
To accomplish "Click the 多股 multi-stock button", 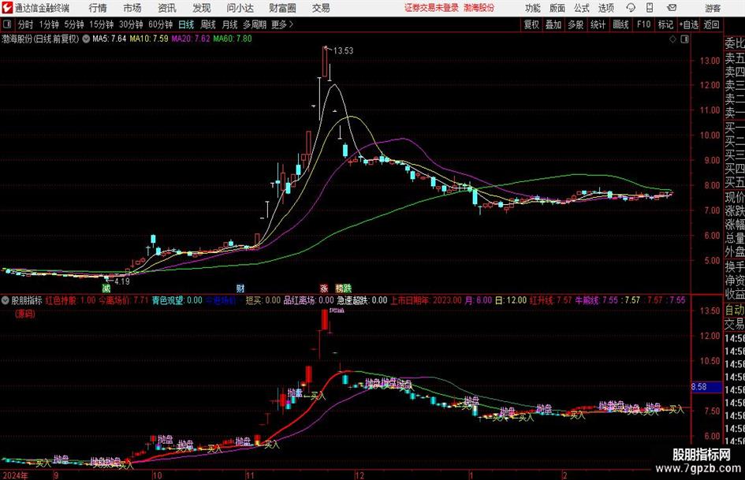I will click(x=576, y=24).
